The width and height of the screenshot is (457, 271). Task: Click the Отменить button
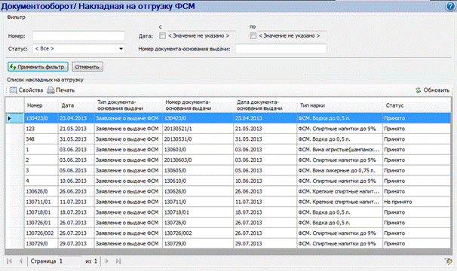[87, 67]
